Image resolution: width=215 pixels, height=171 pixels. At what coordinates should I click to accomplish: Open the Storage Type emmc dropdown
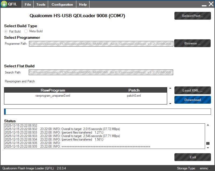pos(205,168)
